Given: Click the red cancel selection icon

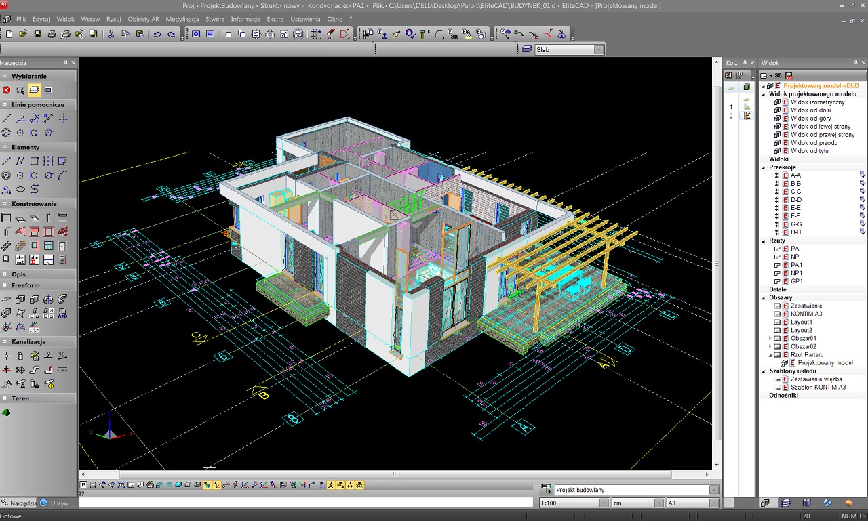Looking at the screenshot, I should [x=6, y=90].
